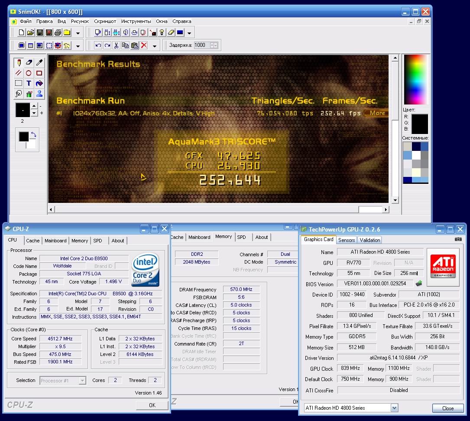
Task: Click the More button in benchmark results
Action: 376,113
